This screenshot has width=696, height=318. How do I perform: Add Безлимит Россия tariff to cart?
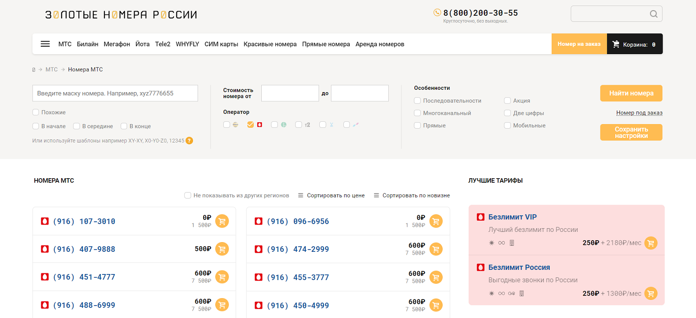[651, 293]
